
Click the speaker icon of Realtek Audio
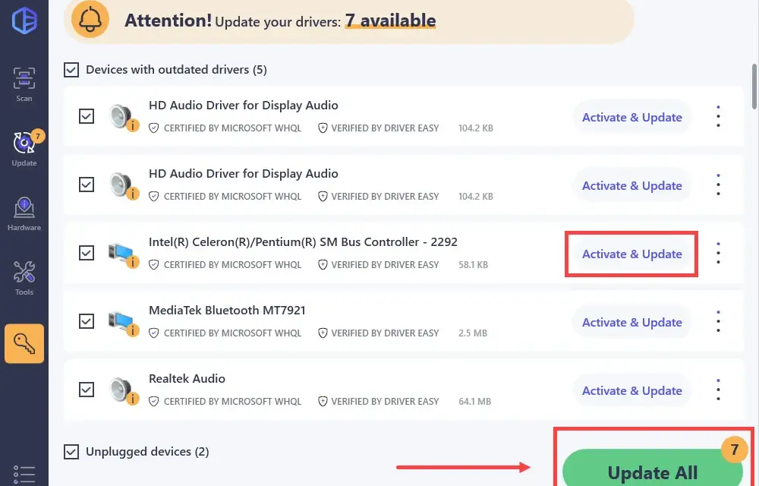point(124,390)
